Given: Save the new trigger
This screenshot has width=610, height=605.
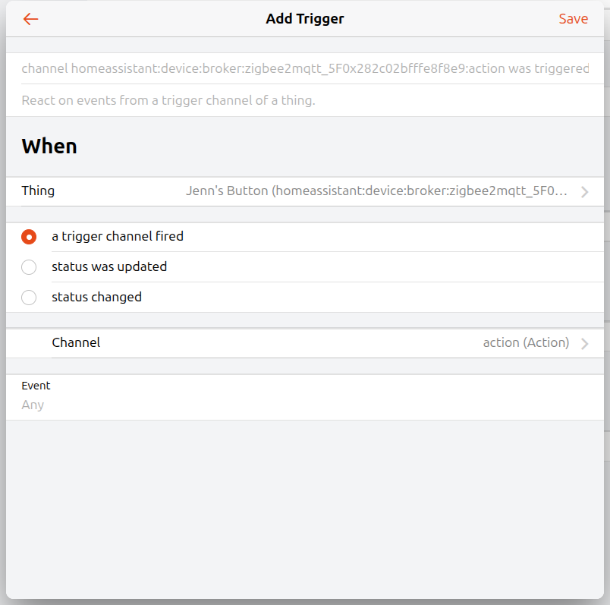Looking at the screenshot, I should [x=573, y=19].
